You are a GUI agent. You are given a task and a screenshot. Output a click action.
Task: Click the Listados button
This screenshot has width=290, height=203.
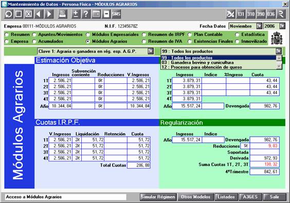(x=226, y=197)
